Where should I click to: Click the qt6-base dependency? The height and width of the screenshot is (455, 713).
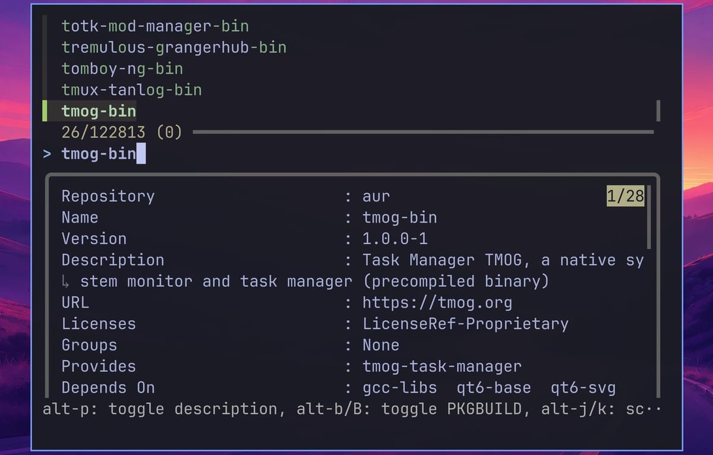point(494,388)
